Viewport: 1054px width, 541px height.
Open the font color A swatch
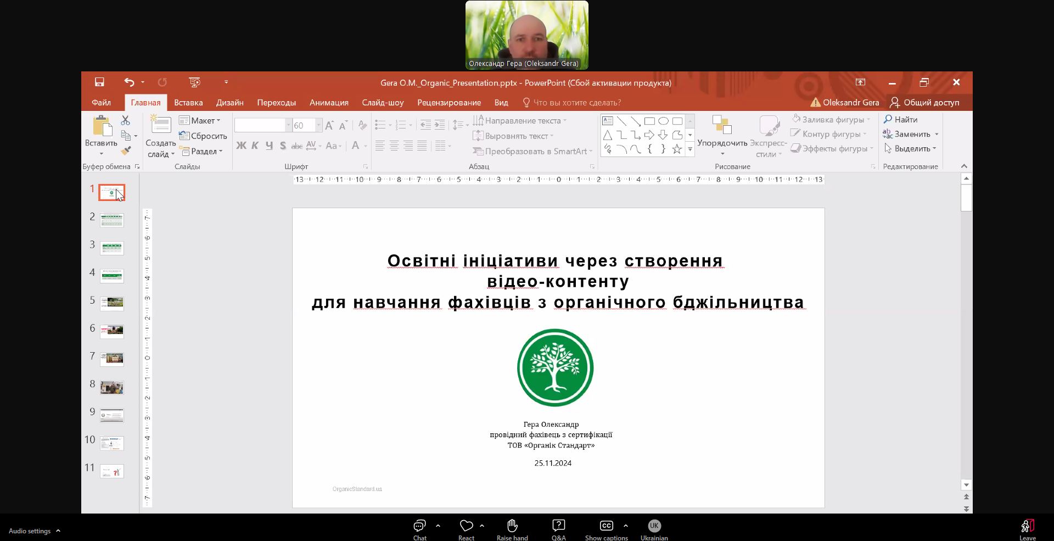[x=355, y=146]
